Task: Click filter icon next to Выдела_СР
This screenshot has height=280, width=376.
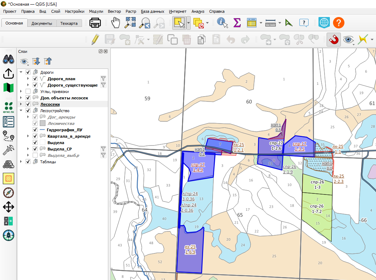Action: (103, 149)
